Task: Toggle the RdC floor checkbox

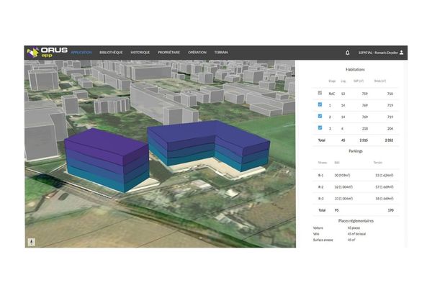Action: [x=320, y=94]
